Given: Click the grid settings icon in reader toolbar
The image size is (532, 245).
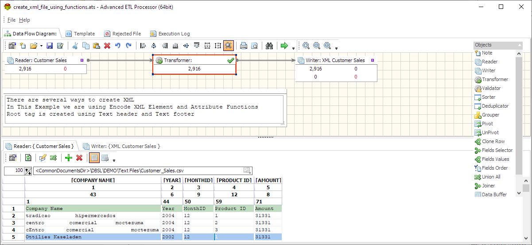Looking at the screenshot, I should click(105, 157).
